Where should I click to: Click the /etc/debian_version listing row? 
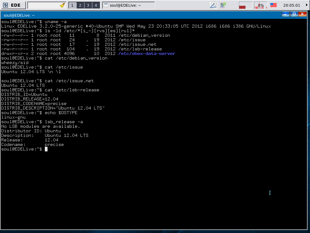click(86, 35)
